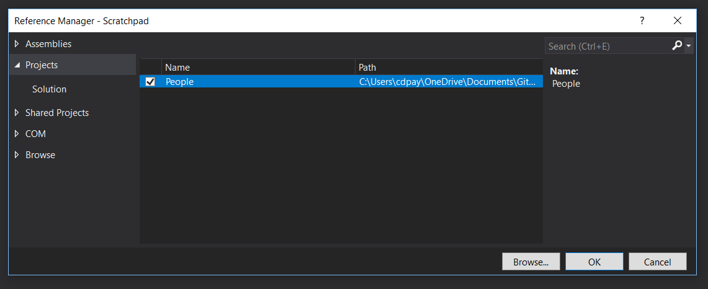
Task: Select the Assemblies category
Action: (x=48, y=44)
